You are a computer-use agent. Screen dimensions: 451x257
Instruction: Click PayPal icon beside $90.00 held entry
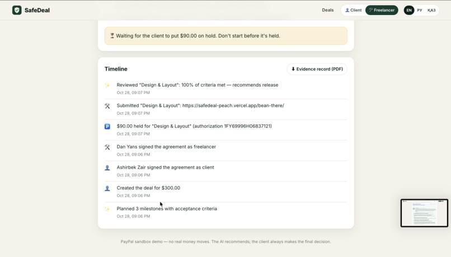click(107, 127)
